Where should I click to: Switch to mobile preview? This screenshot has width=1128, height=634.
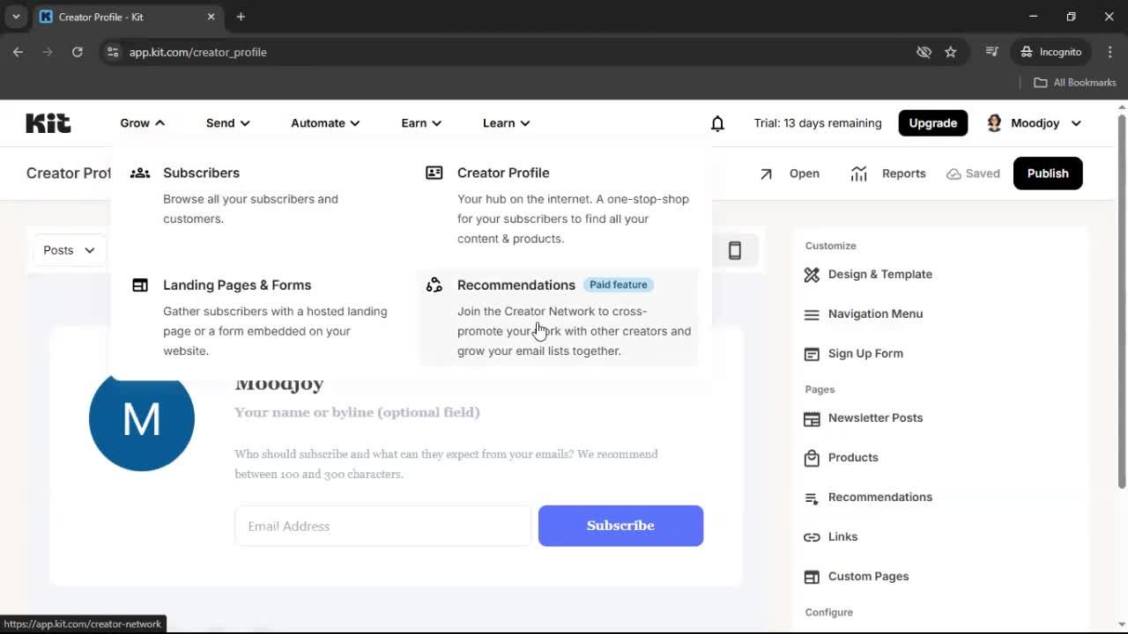click(736, 250)
